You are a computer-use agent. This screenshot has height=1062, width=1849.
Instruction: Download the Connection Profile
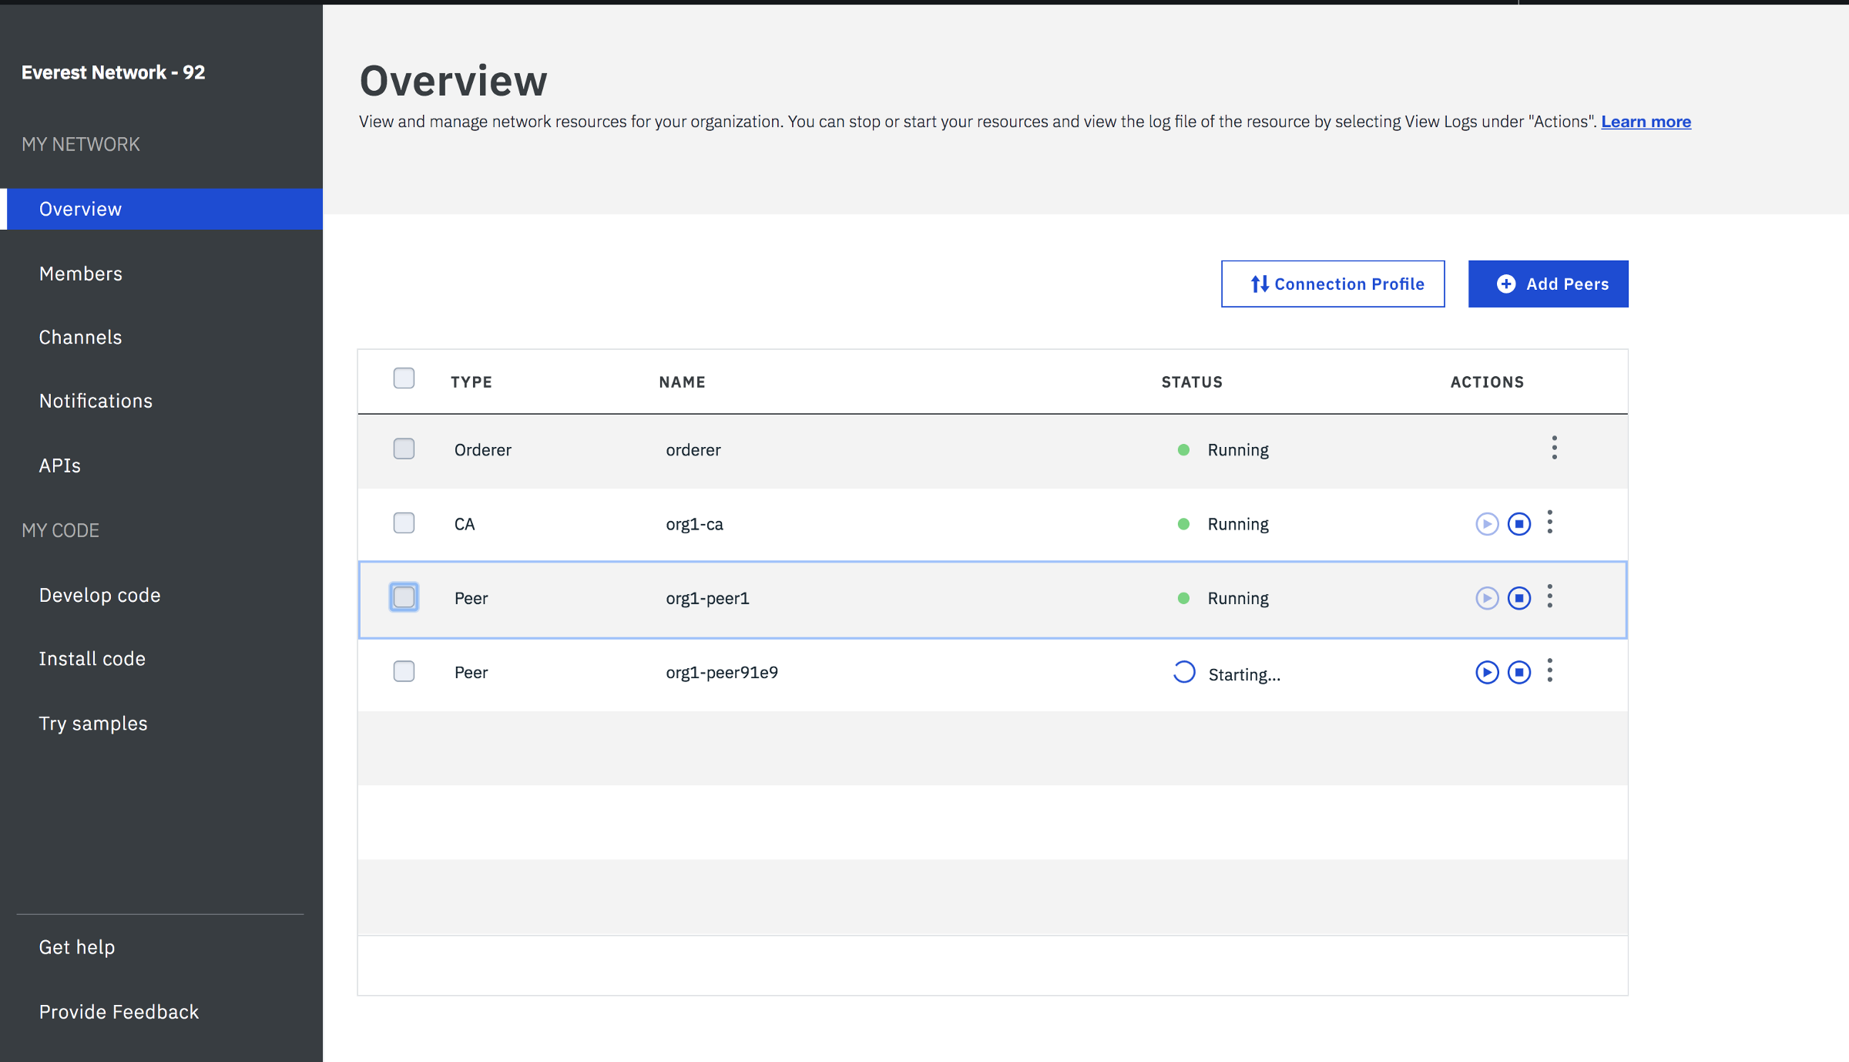(x=1332, y=284)
